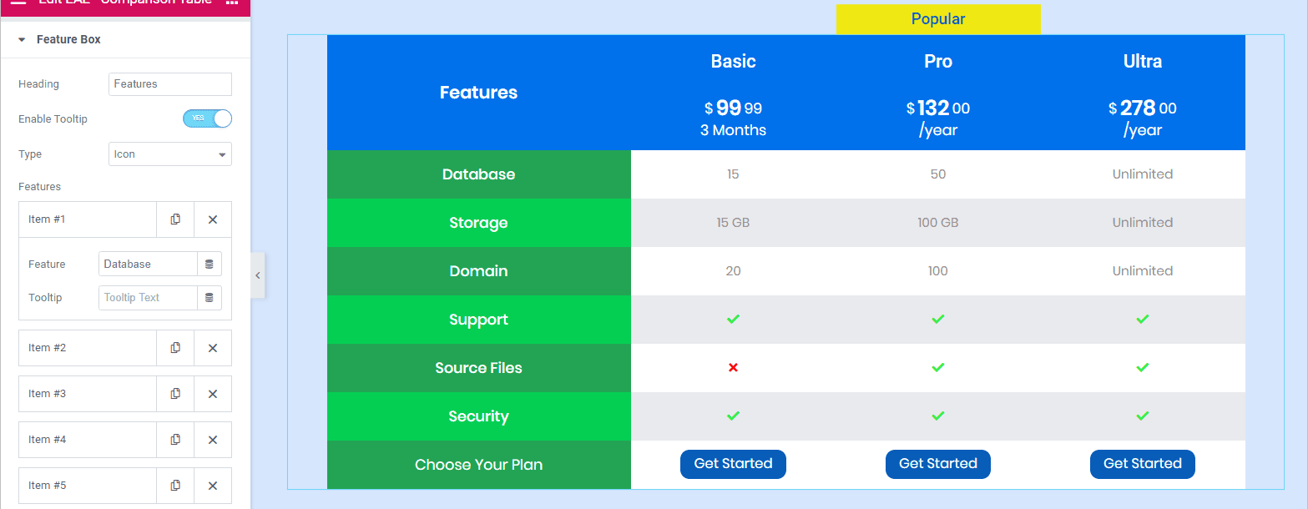Open dynamic tags for Feature field

pyautogui.click(x=209, y=264)
